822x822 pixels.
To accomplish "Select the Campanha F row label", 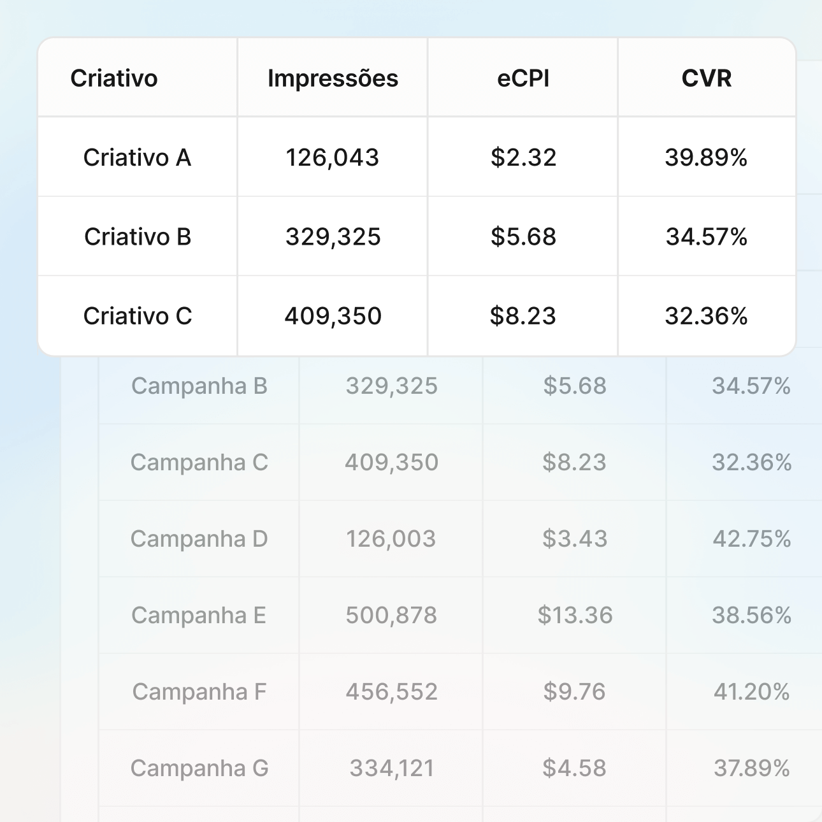I will click(x=199, y=692).
